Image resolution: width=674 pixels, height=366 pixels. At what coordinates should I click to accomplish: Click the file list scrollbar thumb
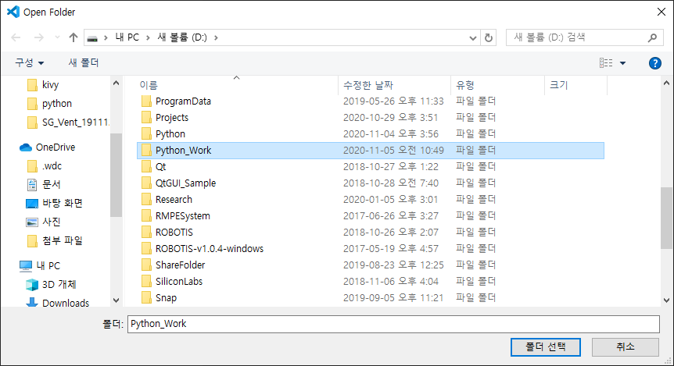tap(666, 218)
